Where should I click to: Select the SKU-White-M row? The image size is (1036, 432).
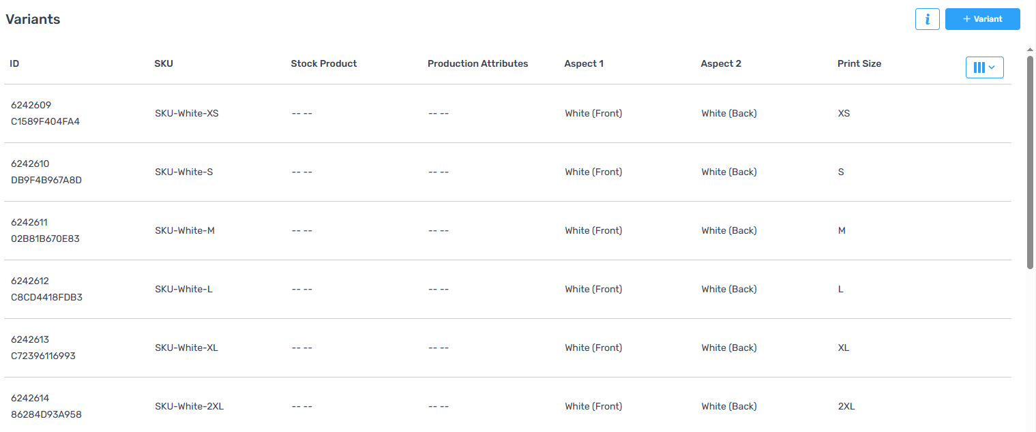[184, 230]
